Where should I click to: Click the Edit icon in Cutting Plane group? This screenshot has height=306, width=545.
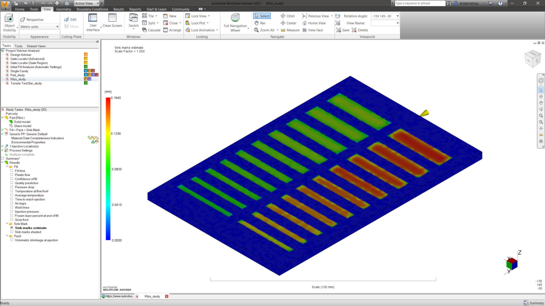click(71, 19)
